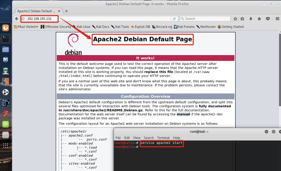281x171 pixels.
Task: Open the terminal View menu
Action: pyautogui.click(x=137, y=138)
